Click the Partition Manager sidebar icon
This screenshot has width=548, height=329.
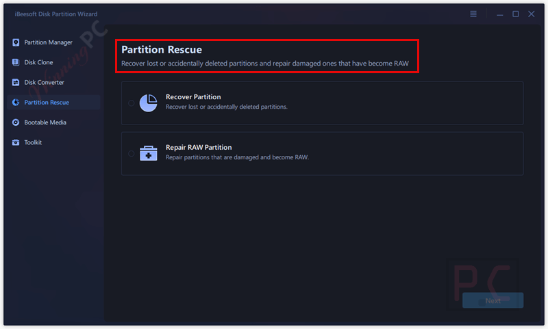pyautogui.click(x=16, y=42)
